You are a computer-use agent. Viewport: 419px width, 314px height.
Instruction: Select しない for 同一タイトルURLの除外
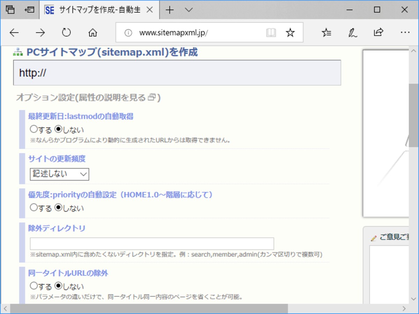coord(59,286)
